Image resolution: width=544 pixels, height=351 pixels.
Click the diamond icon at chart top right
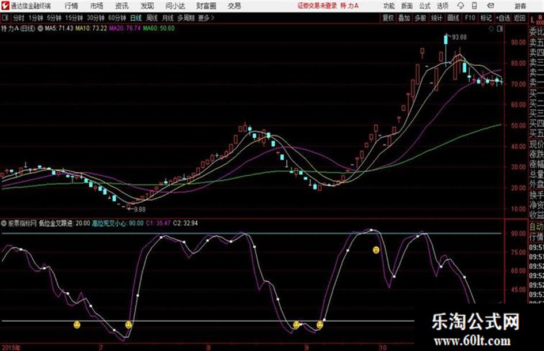tap(491, 29)
